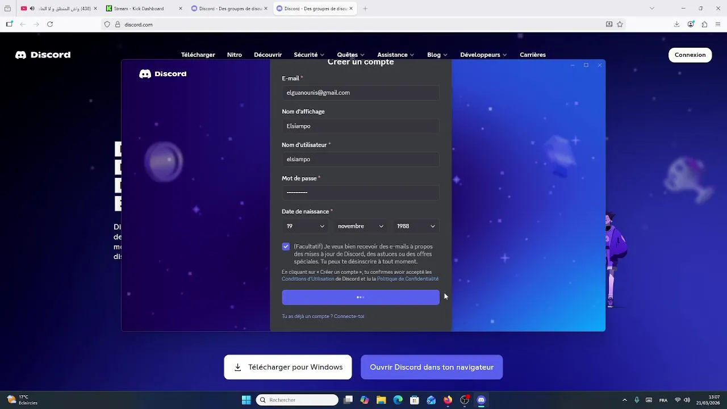This screenshot has width=727, height=409.
Task: Open the Conditions d'Utilisation link
Action: click(308, 279)
